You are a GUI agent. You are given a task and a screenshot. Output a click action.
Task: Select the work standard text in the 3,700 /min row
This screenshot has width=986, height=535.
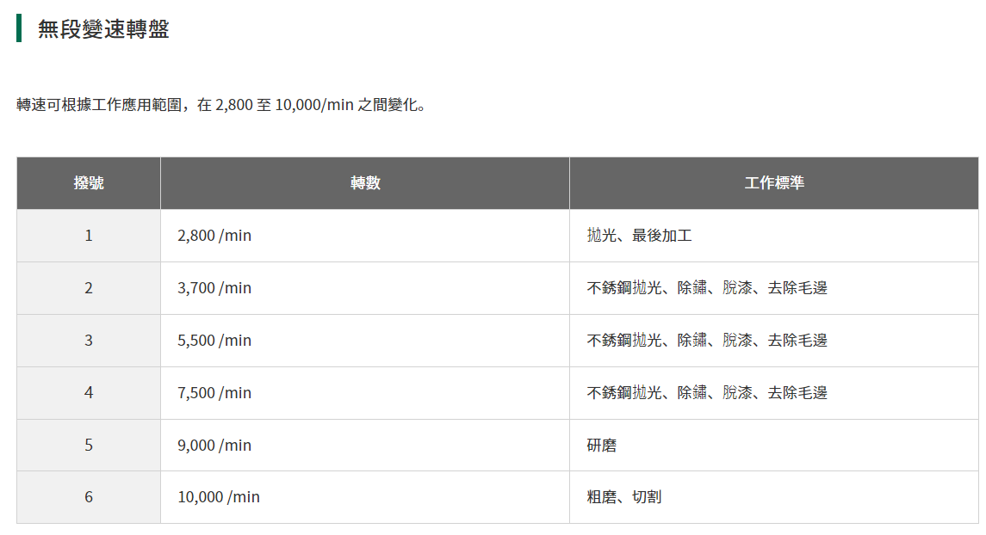pyautogui.click(x=706, y=288)
